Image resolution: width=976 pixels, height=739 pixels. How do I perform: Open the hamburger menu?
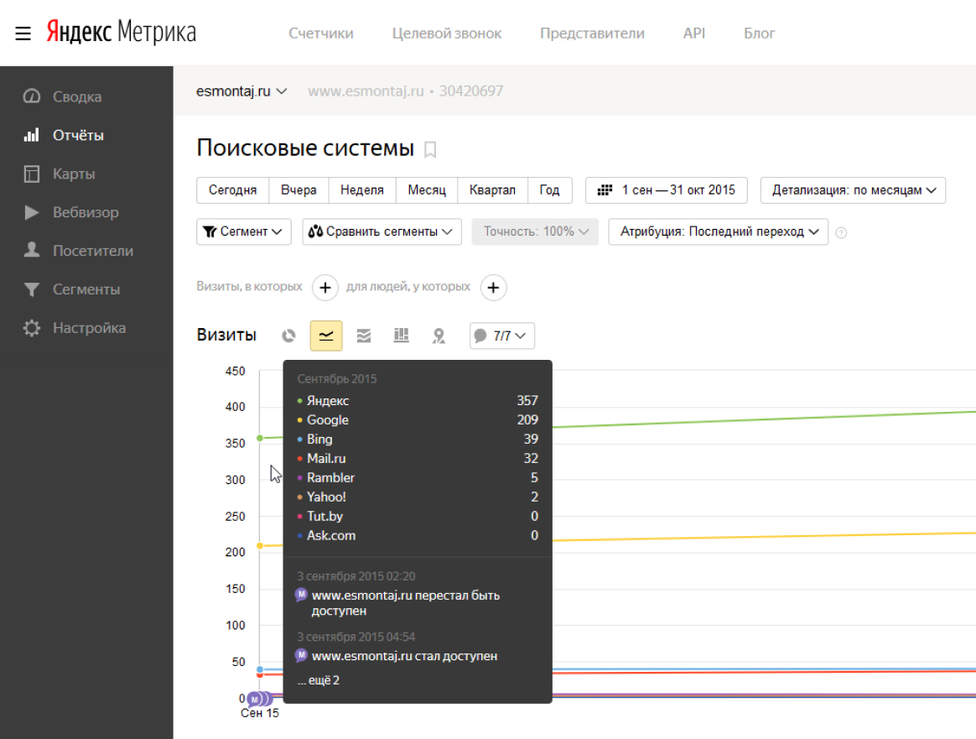pos(23,33)
